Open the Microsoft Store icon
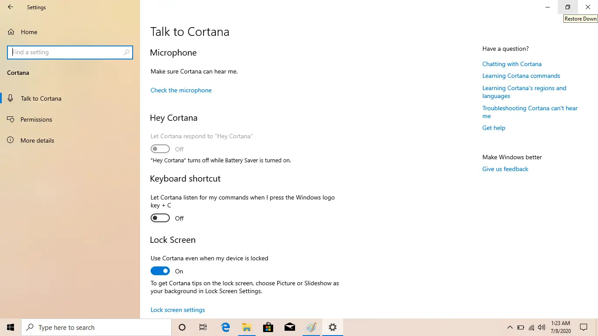 (268, 327)
